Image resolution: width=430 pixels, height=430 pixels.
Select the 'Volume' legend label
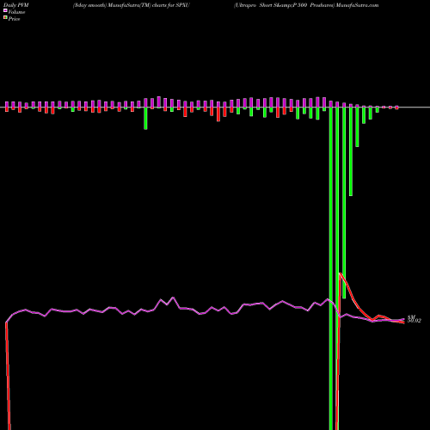click(x=16, y=12)
